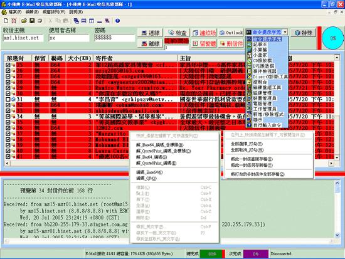The width and height of the screenshot is (345, 259).
Task: Click the 收信主機 input field
Action: (x=23, y=38)
